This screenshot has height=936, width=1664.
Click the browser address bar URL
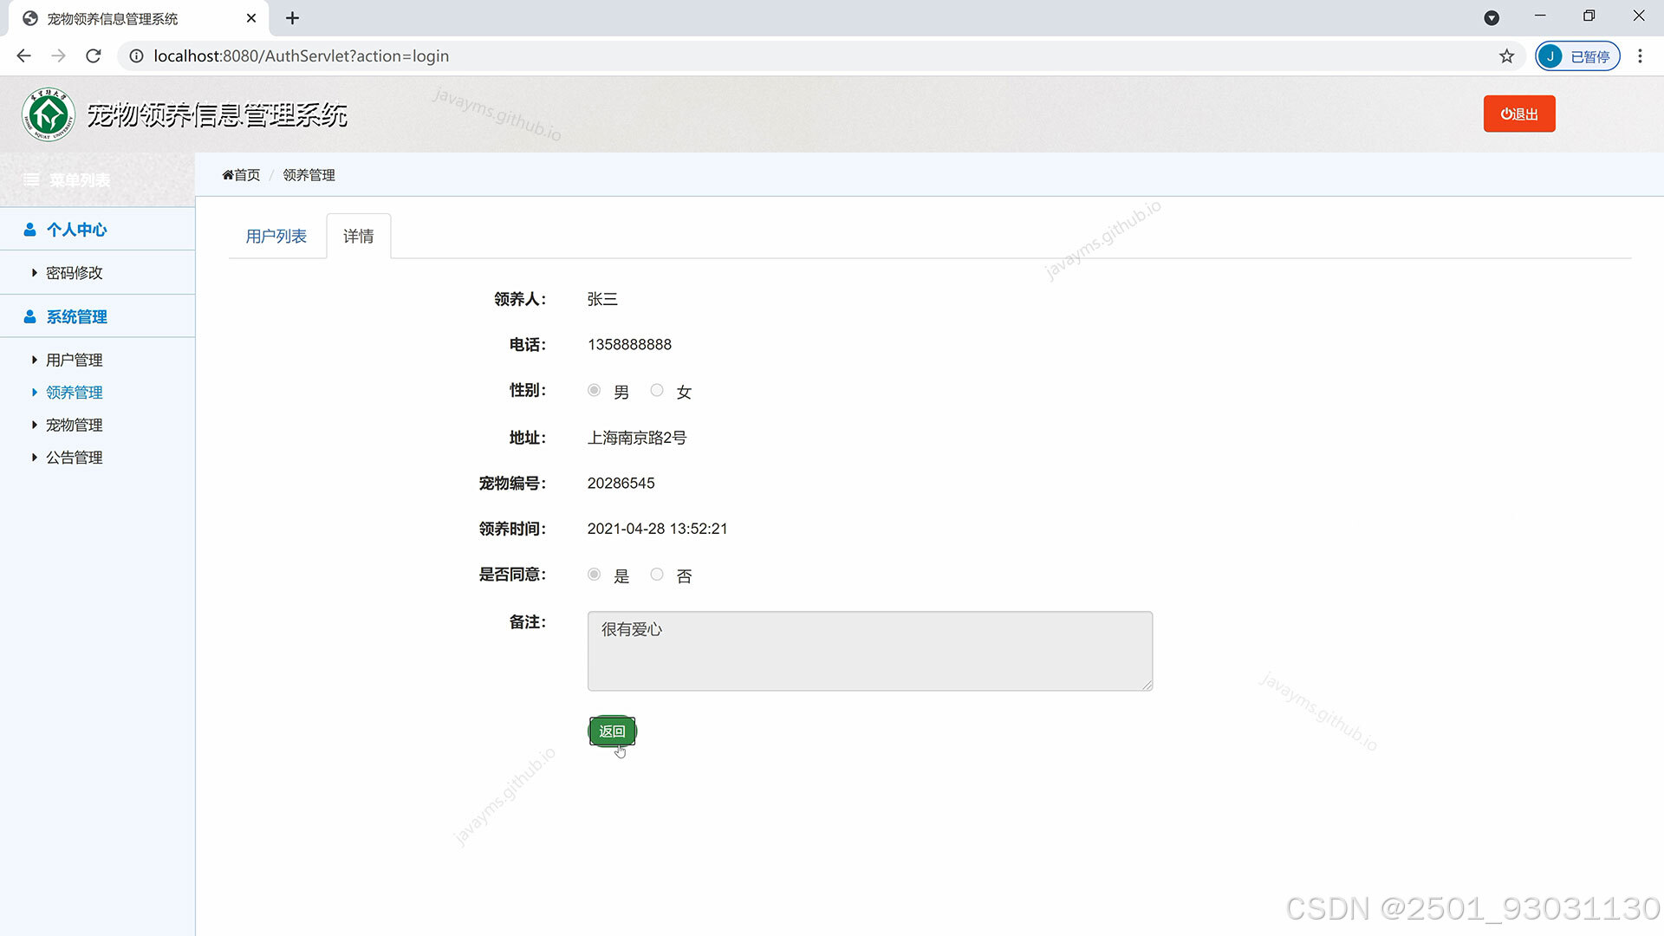click(301, 56)
